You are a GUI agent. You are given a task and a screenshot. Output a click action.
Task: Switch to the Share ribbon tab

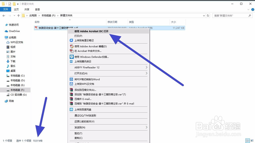(x=27, y=9)
